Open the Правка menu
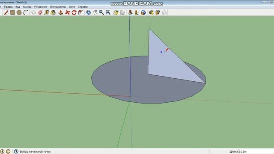The width and height of the screenshot is (274, 154). click(8, 7)
